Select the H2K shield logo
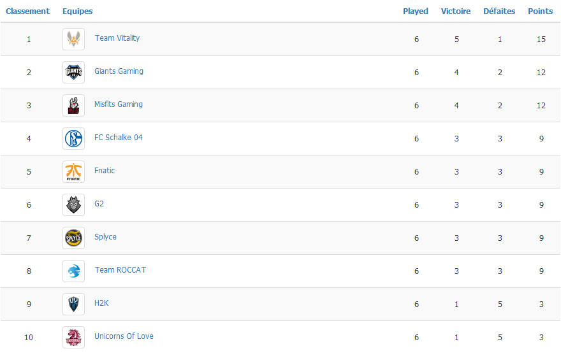 click(x=74, y=304)
